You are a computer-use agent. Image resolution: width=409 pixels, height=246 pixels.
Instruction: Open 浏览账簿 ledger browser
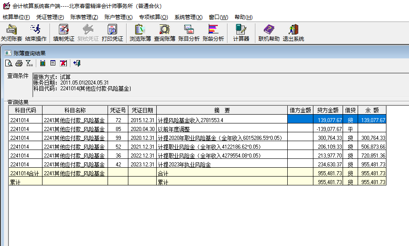(140, 33)
